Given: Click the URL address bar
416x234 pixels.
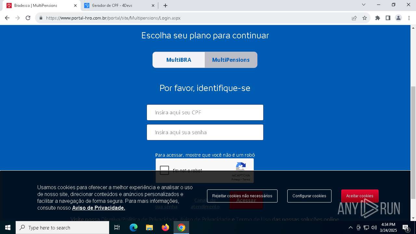Looking at the screenshot, I should click(x=195, y=18).
